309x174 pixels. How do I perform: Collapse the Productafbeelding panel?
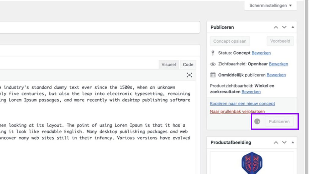pos(292,142)
